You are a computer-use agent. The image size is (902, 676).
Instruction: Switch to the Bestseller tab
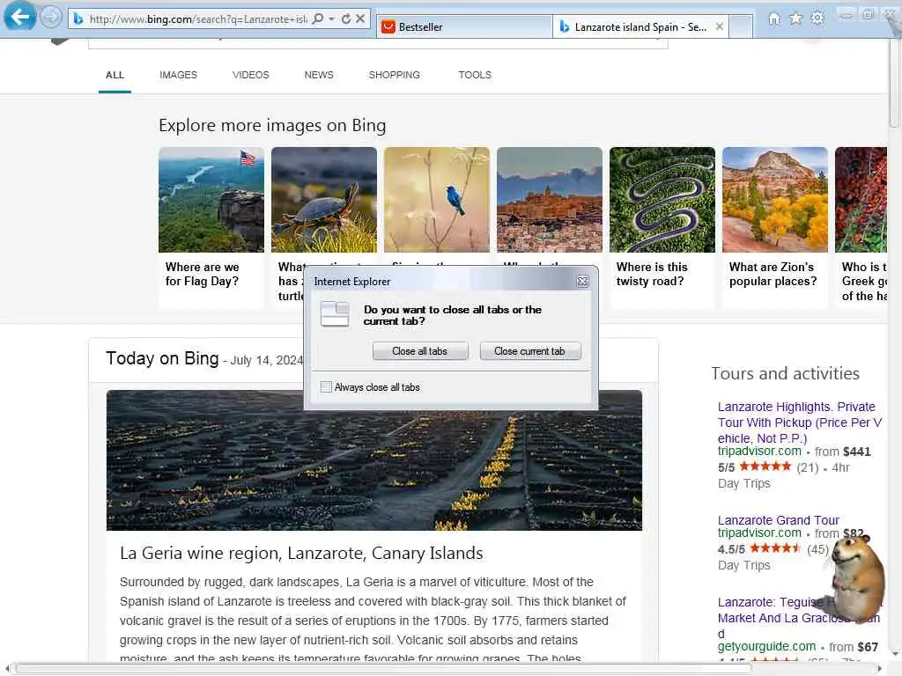[464, 27]
